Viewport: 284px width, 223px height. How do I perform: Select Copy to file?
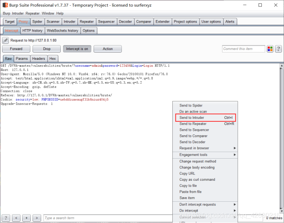click(x=205, y=186)
